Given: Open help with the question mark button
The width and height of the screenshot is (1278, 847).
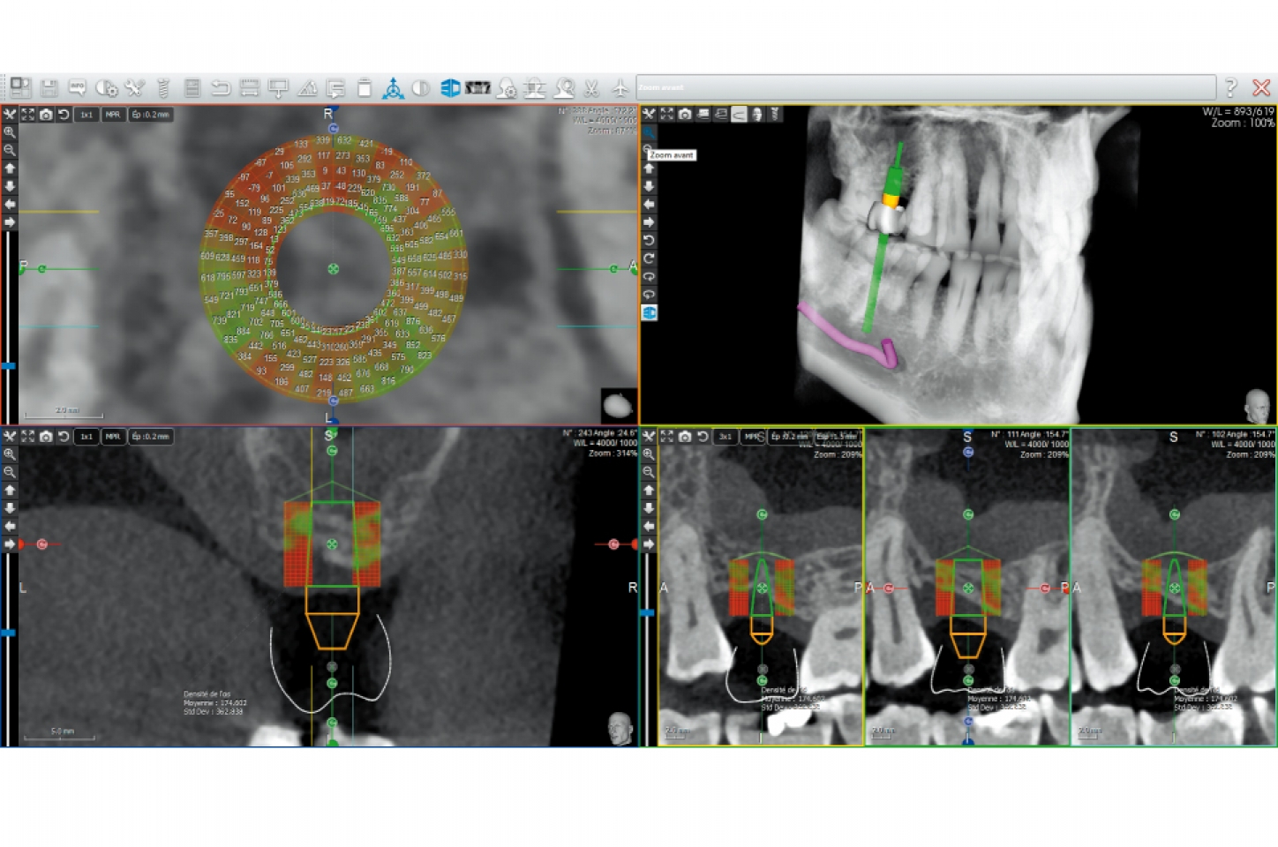Looking at the screenshot, I should point(1232,87).
